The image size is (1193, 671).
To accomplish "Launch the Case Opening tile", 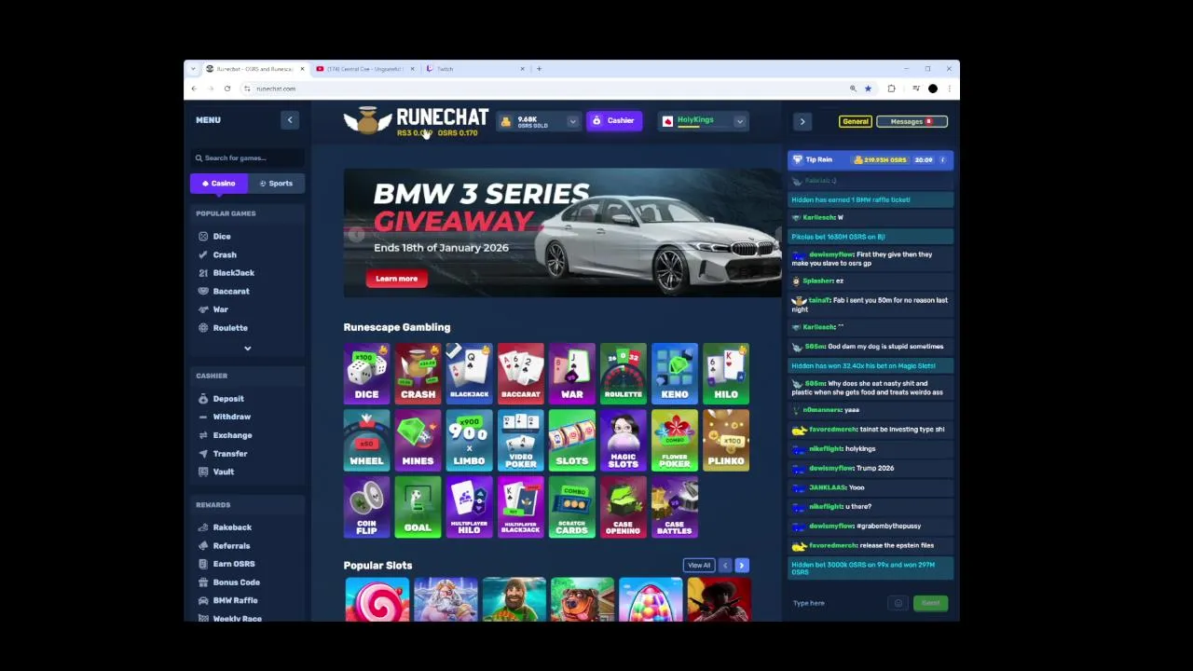I will (x=623, y=508).
